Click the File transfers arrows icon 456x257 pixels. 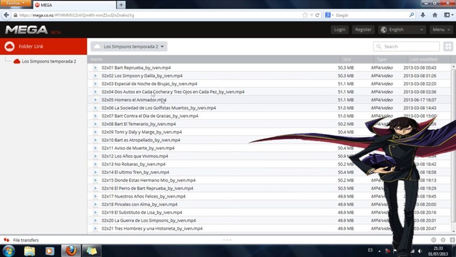pyautogui.click(x=6, y=240)
